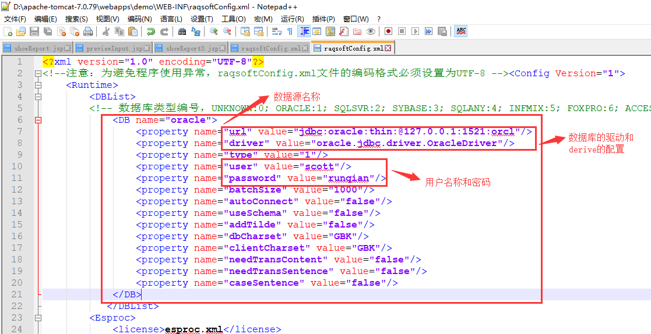Image resolution: width=651 pixels, height=334 pixels.
Task: Open the 编辑(E) menu
Action: (45, 19)
